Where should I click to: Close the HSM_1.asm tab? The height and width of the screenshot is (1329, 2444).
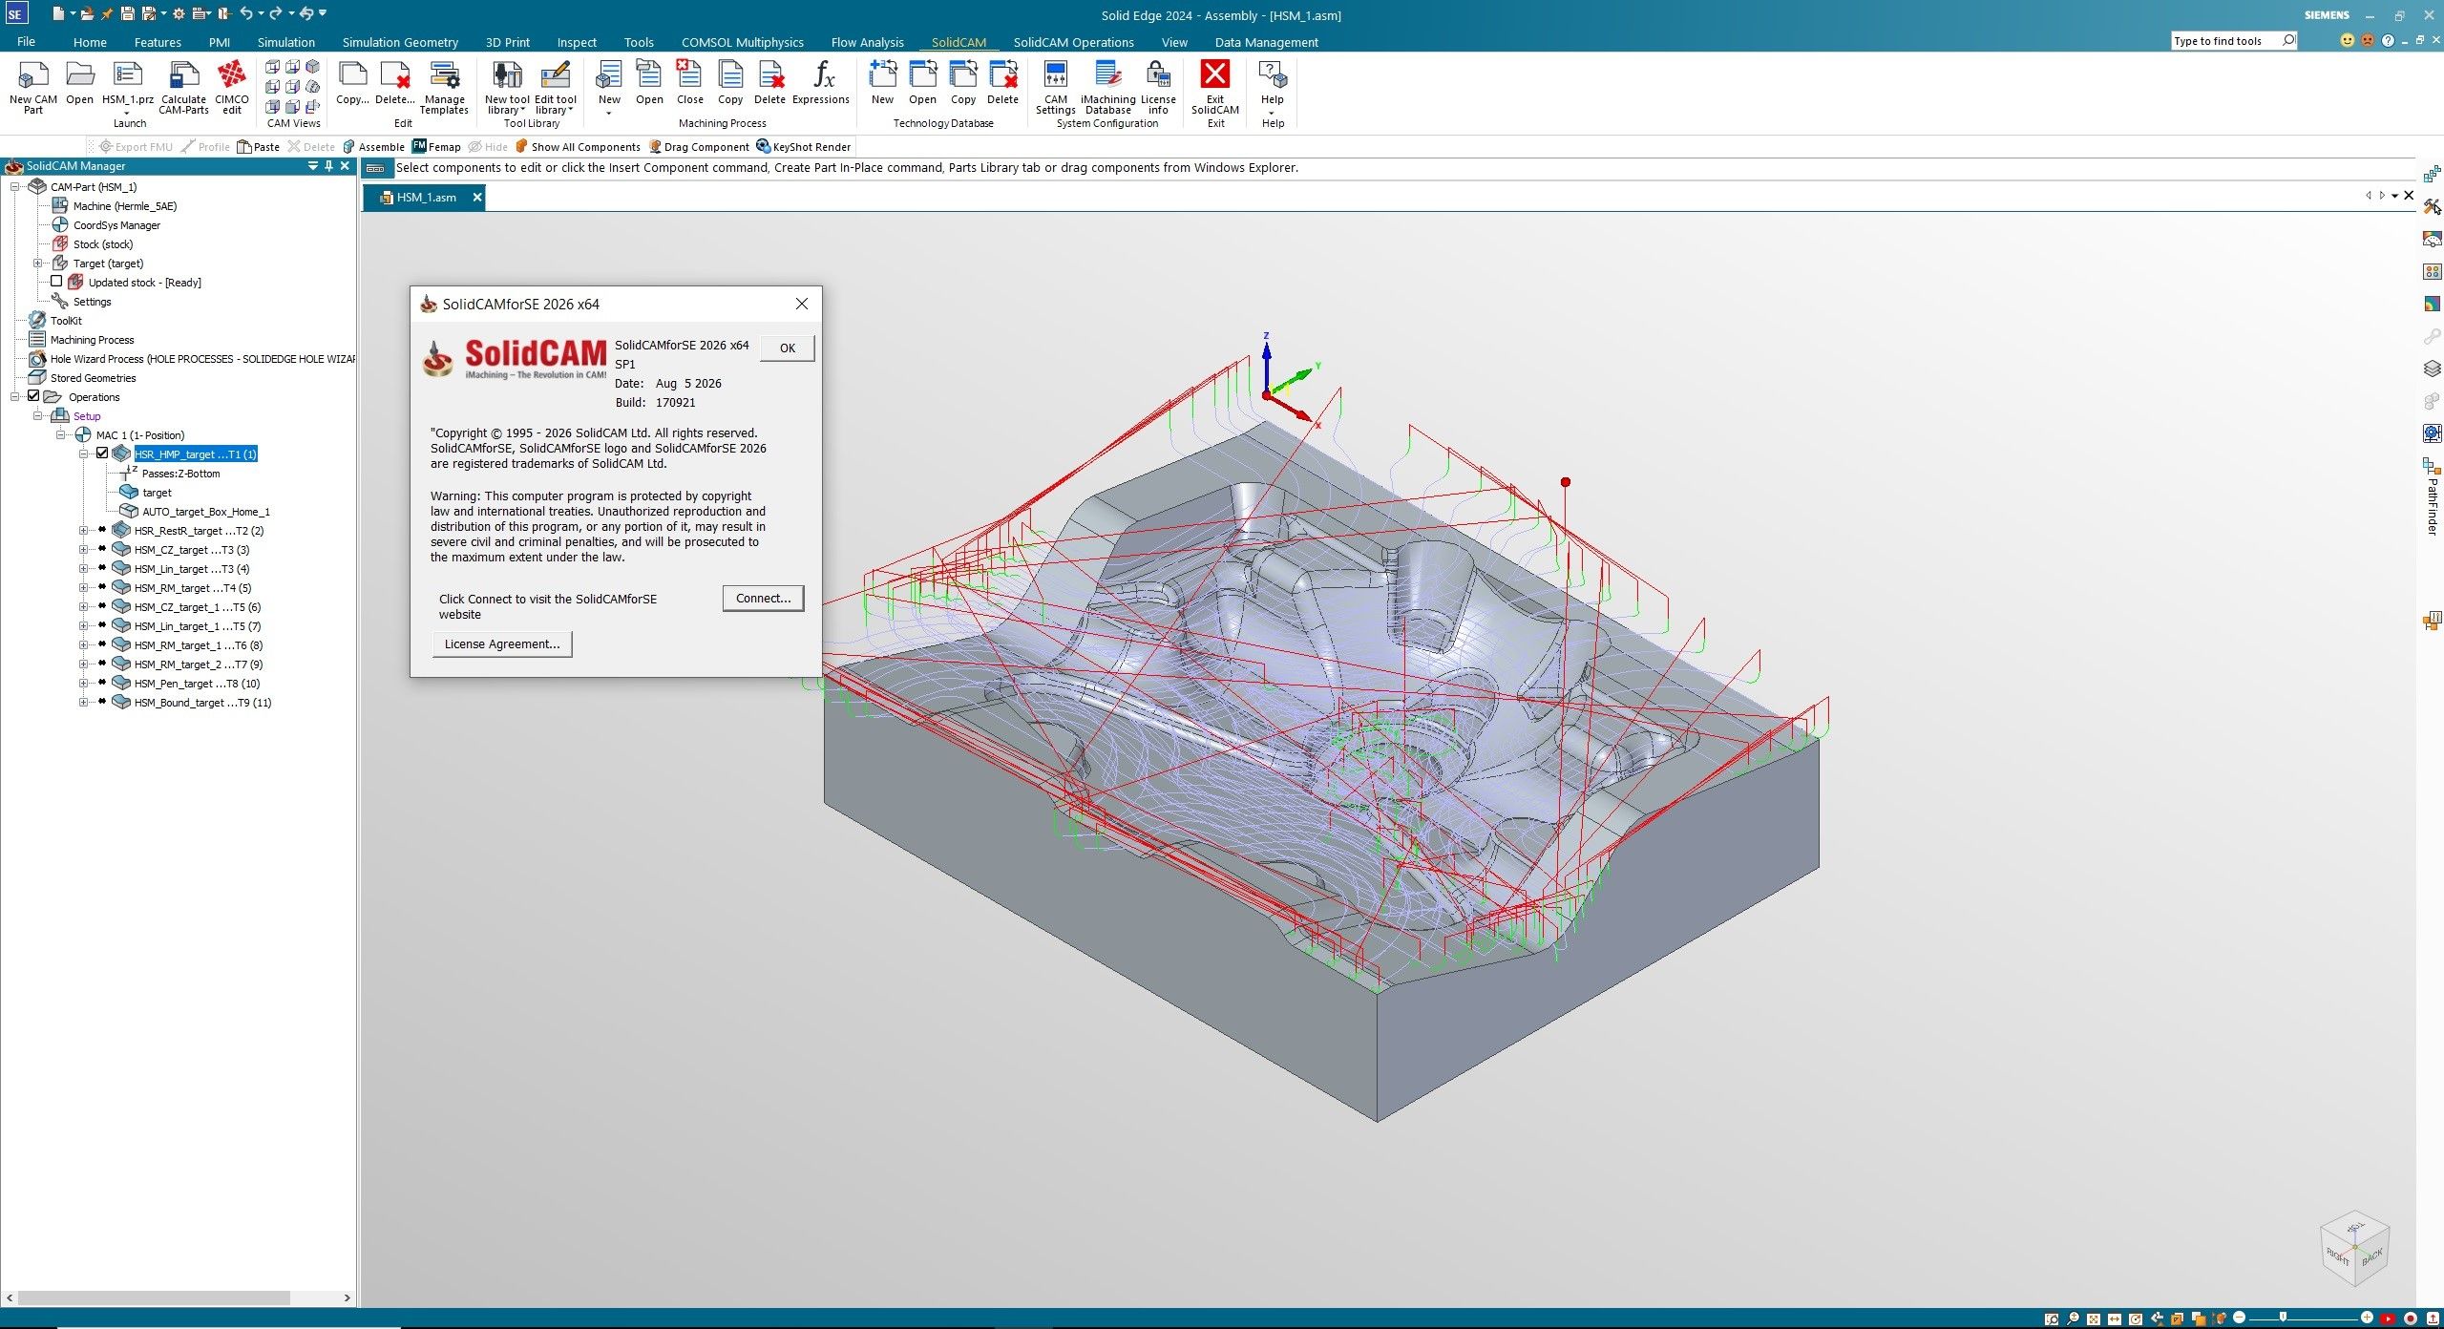(477, 198)
